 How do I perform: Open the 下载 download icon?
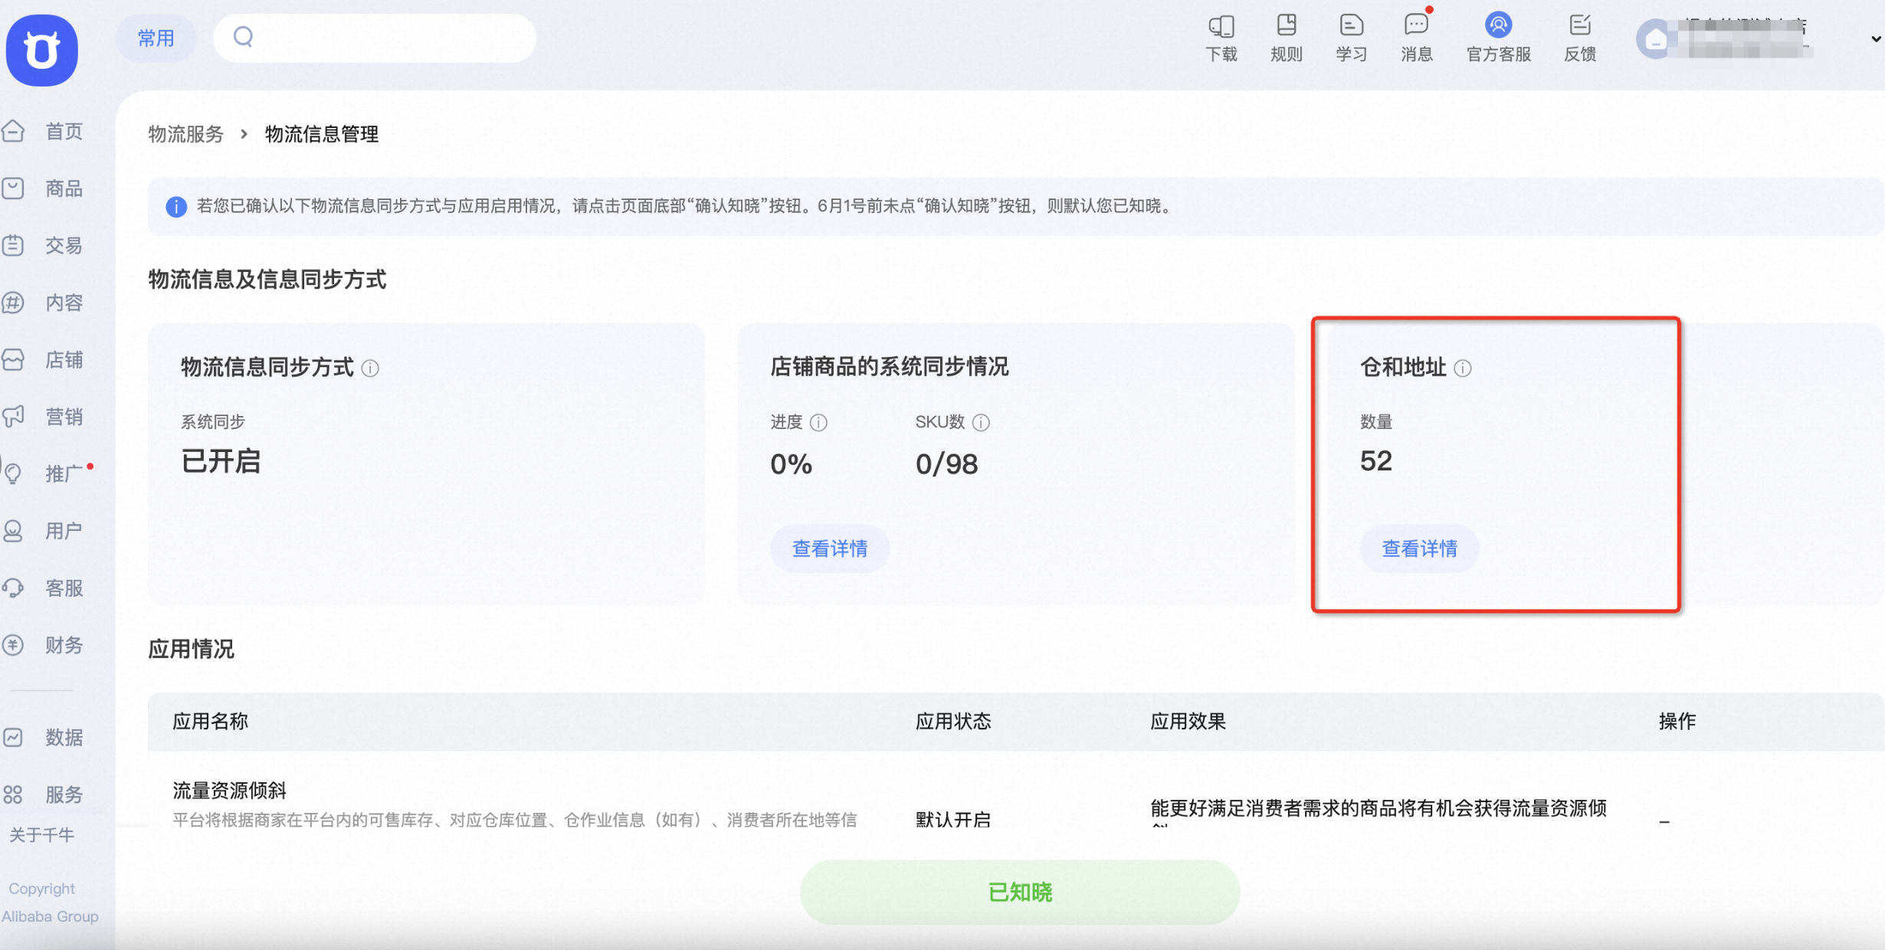coord(1221,26)
